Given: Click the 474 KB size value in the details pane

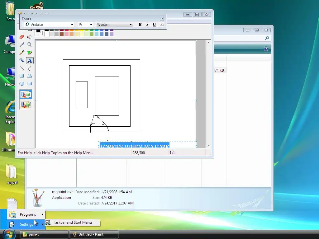Looking at the screenshot, I should coord(107,198).
